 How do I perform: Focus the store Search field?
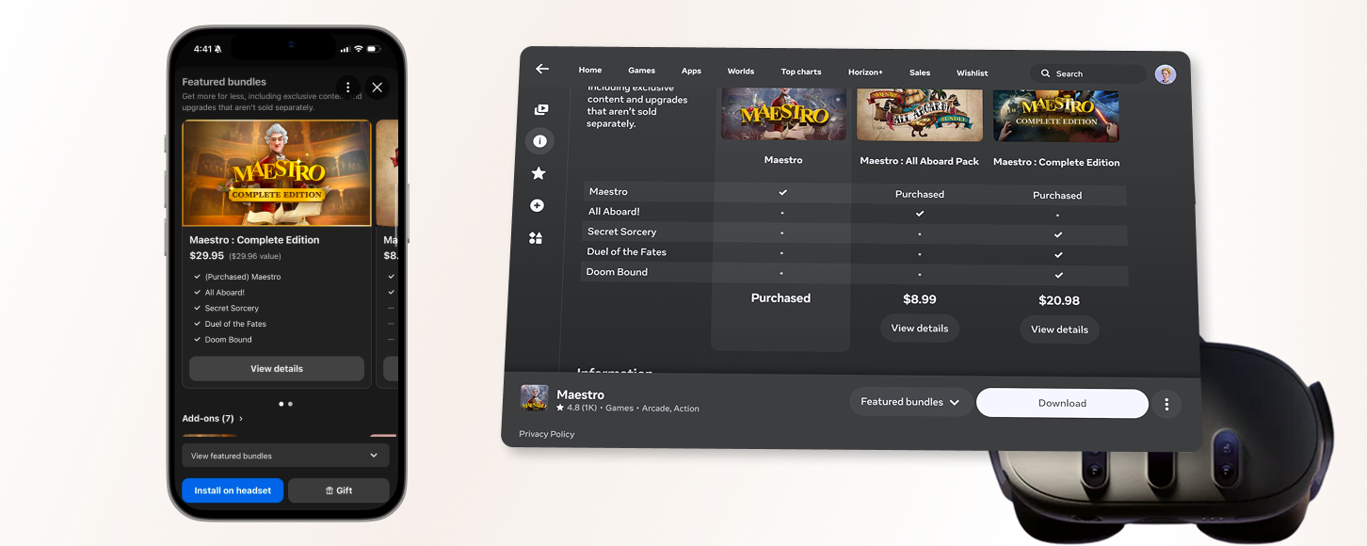coord(1088,73)
